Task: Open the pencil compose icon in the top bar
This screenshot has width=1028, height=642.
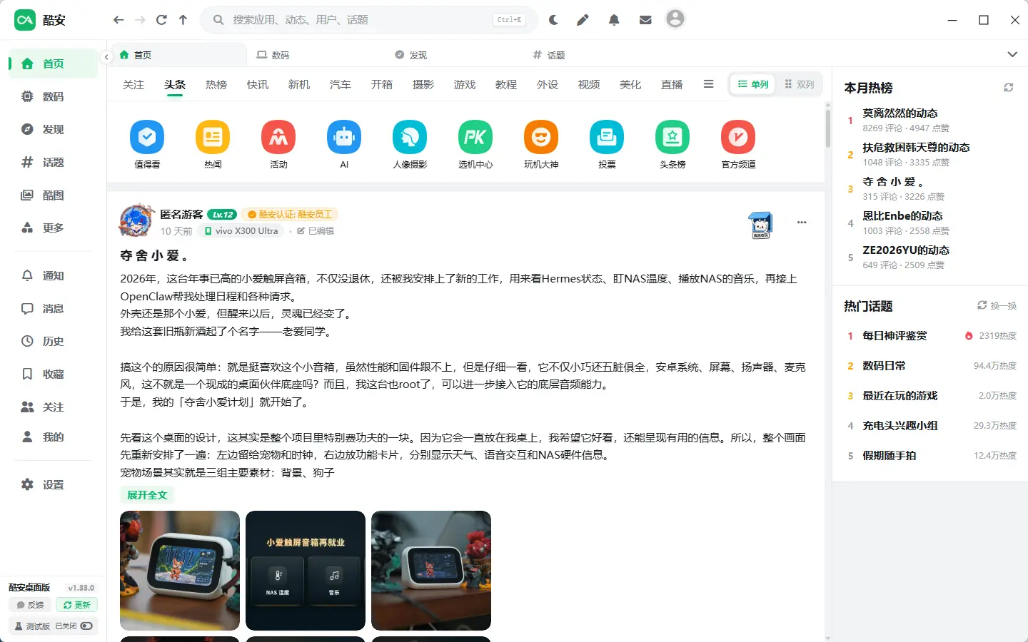Action: pyautogui.click(x=583, y=20)
